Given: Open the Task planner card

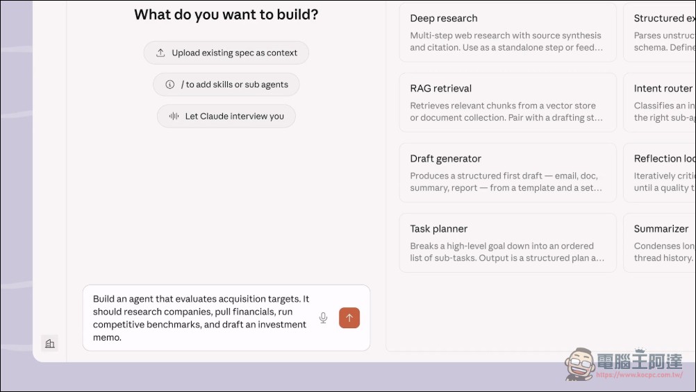Looking at the screenshot, I should tap(507, 243).
